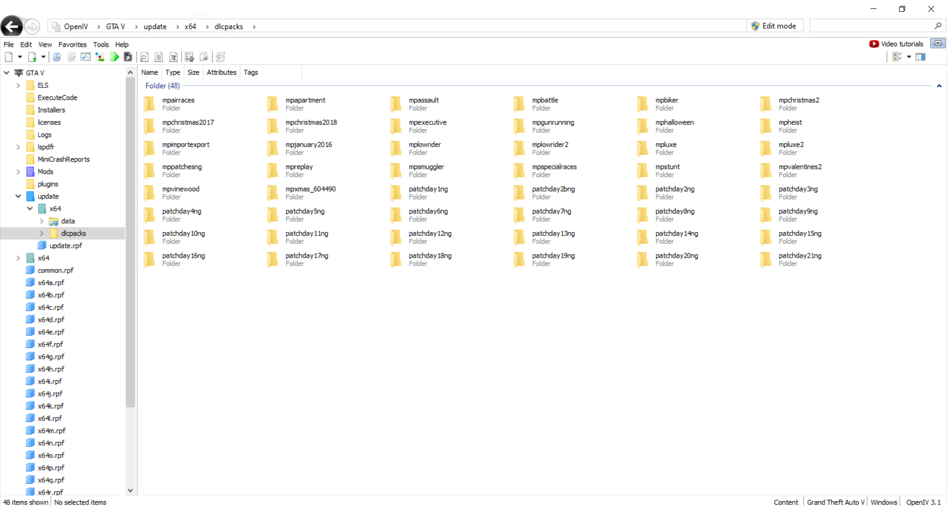Toggle the compact window mode button
947x507 pixels.
[x=938, y=43]
